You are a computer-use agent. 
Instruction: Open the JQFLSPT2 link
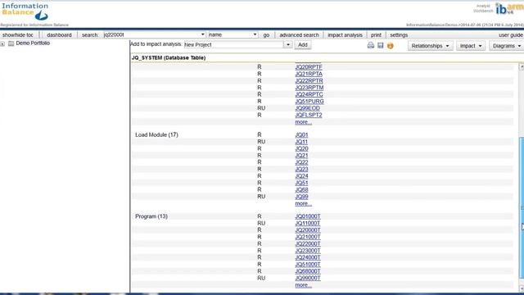click(x=309, y=115)
